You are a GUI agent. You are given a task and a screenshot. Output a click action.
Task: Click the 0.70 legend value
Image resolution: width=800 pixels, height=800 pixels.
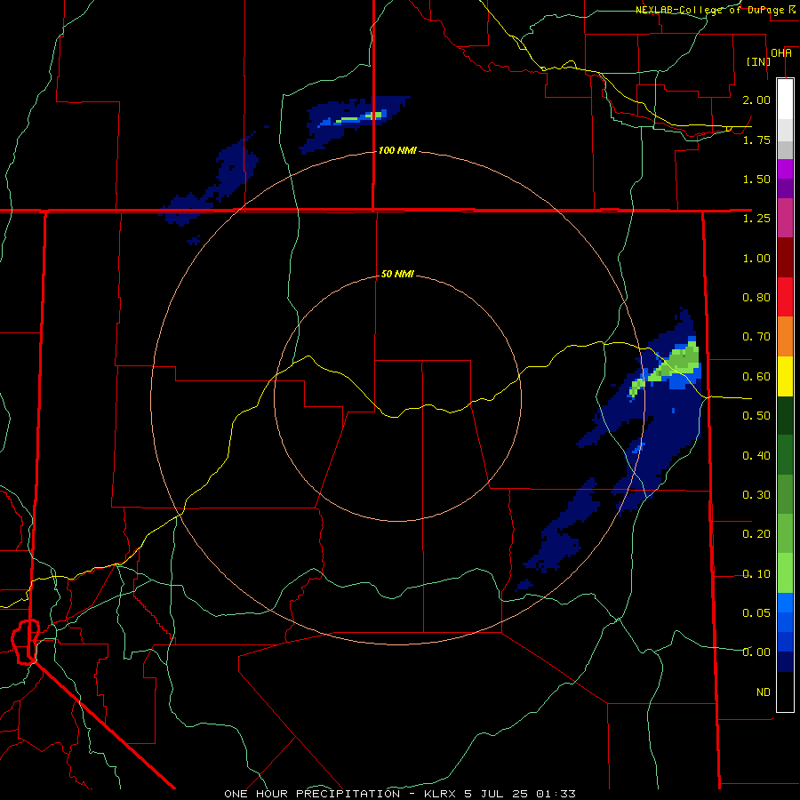point(756,337)
